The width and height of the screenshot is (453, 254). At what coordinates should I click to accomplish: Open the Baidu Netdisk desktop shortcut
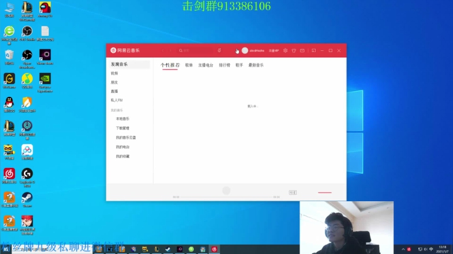tap(27, 152)
